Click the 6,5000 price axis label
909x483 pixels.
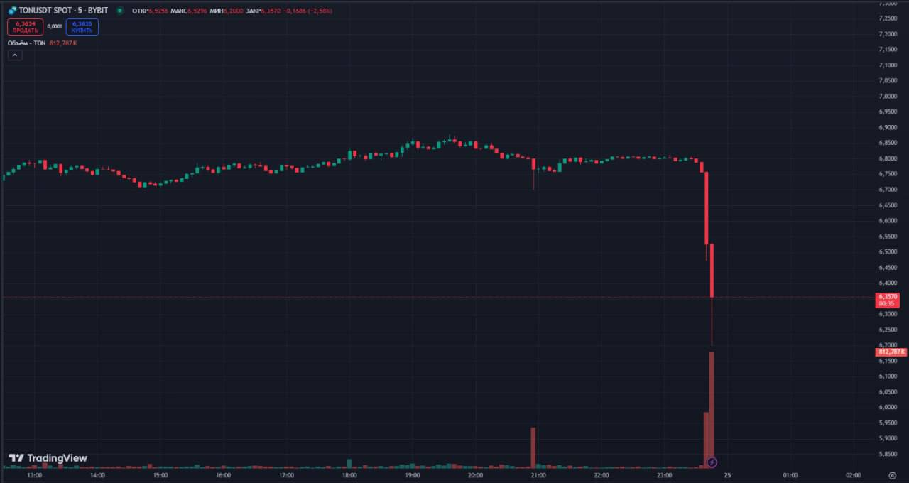pyautogui.click(x=887, y=251)
